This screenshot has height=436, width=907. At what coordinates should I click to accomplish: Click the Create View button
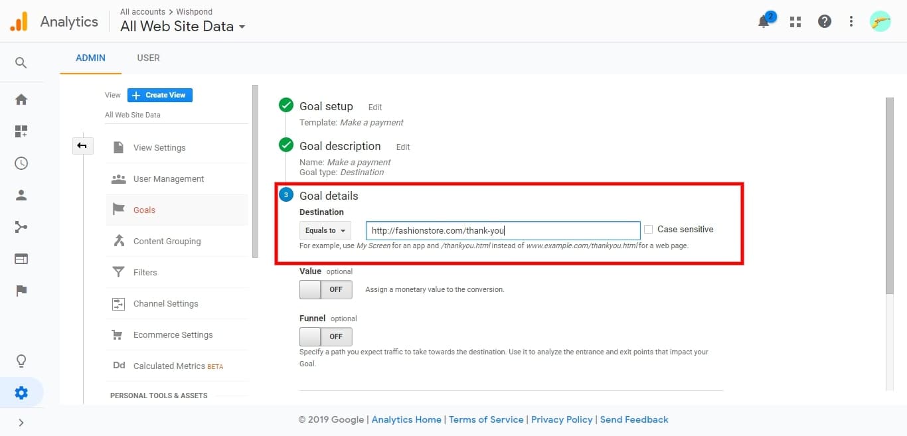click(x=160, y=95)
